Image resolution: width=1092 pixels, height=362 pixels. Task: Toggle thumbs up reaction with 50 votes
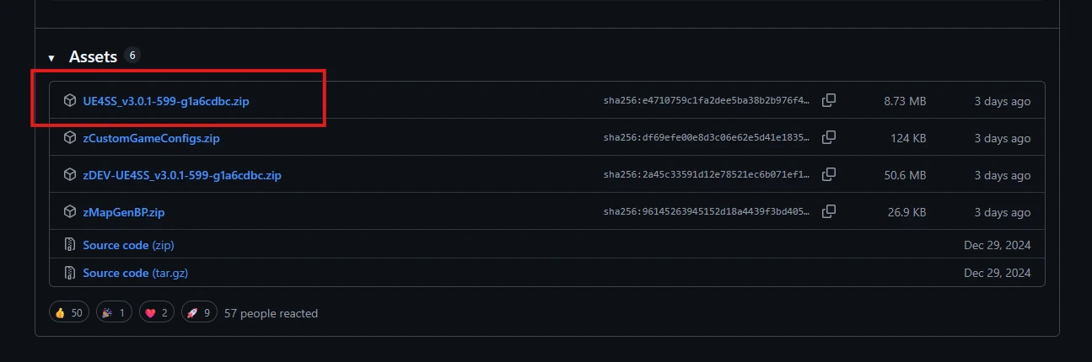[x=68, y=313]
